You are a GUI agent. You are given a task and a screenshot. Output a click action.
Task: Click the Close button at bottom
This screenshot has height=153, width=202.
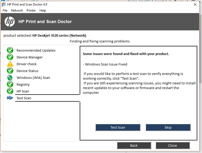173,145
